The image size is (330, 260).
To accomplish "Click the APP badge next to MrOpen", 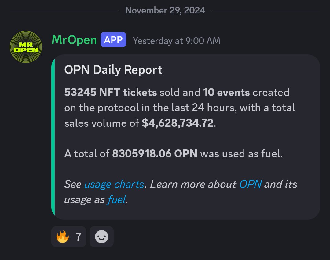I will coord(113,40).
